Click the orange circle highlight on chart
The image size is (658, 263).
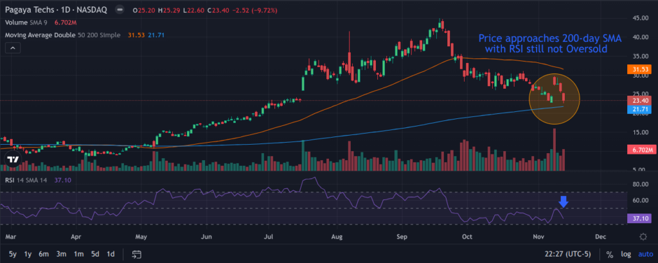pyautogui.click(x=554, y=98)
